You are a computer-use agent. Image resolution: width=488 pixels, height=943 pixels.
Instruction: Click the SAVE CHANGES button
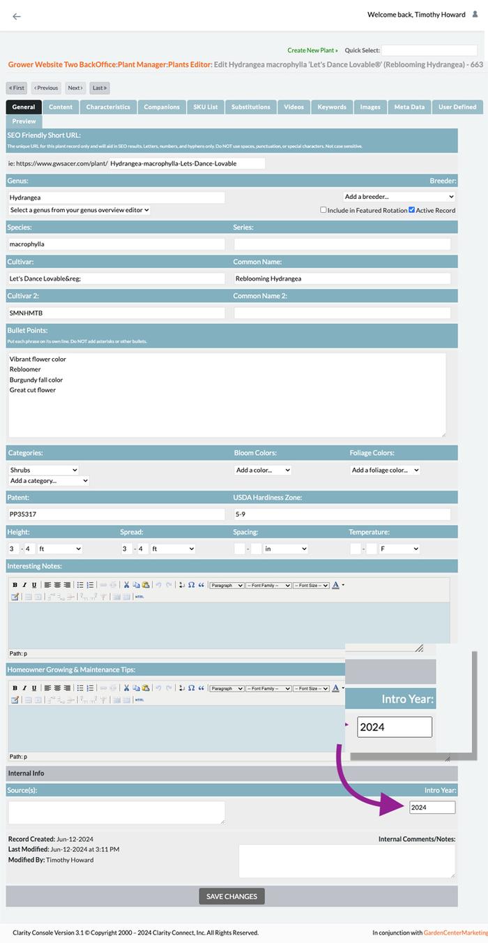(x=231, y=896)
